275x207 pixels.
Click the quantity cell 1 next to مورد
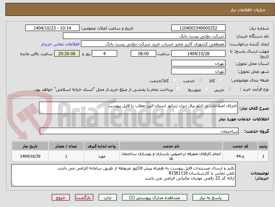(x=66, y=156)
